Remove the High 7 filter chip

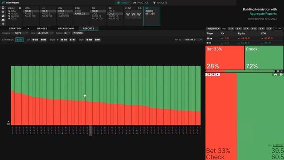[x=232, y=28]
